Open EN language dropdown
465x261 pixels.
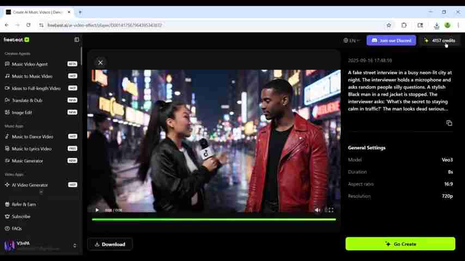click(351, 41)
